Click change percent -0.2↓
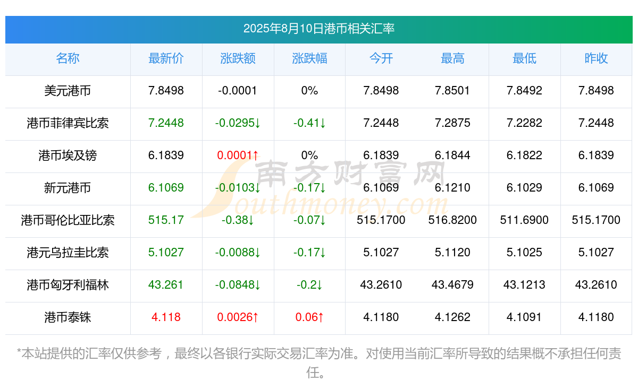The image size is (638, 389). pos(309,285)
